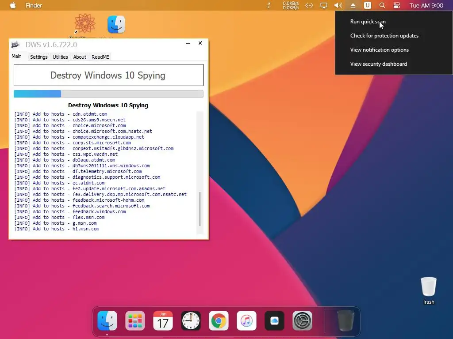Click the log vertical scrollbar thumb
This screenshot has height=339, width=453.
pos(200,209)
